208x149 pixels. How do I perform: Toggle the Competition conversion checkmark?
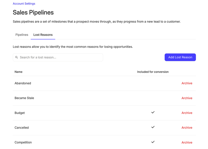coord(153,142)
